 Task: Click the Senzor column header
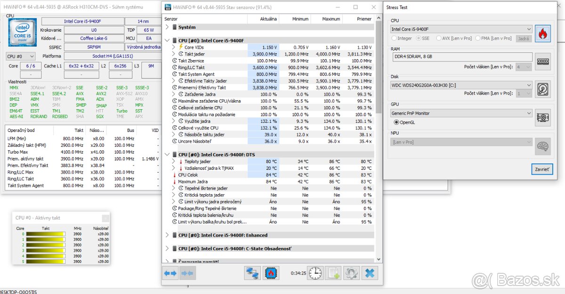[x=205, y=19]
